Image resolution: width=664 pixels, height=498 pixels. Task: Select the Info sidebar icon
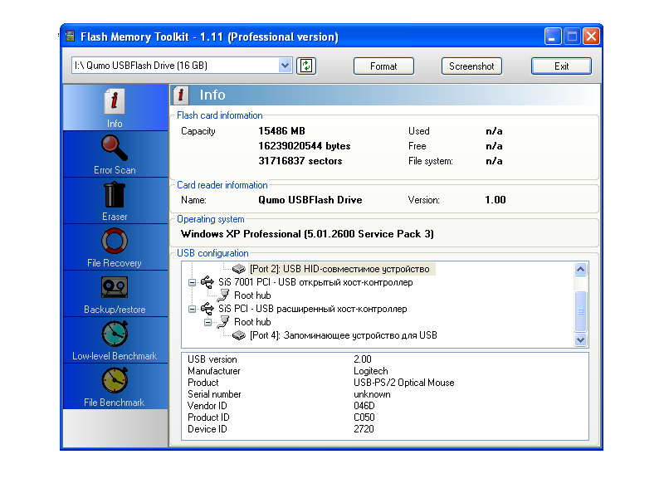coord(115,107)
